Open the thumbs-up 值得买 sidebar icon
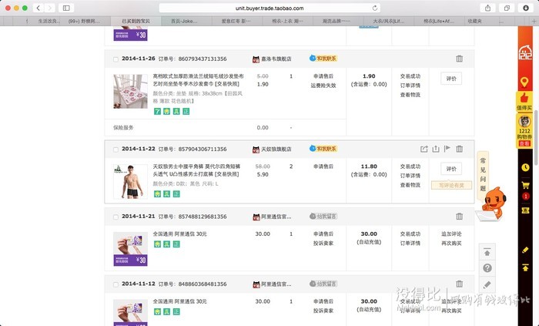Viewport: 539px width, 326px height. tap(524, 102)
